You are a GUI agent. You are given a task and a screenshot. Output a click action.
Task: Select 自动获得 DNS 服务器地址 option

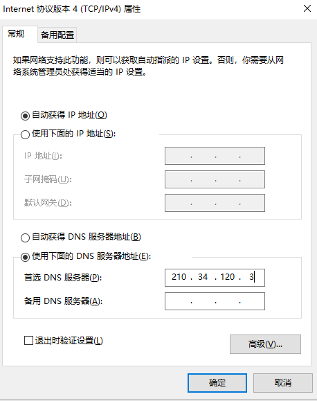[x=25, y=238]
